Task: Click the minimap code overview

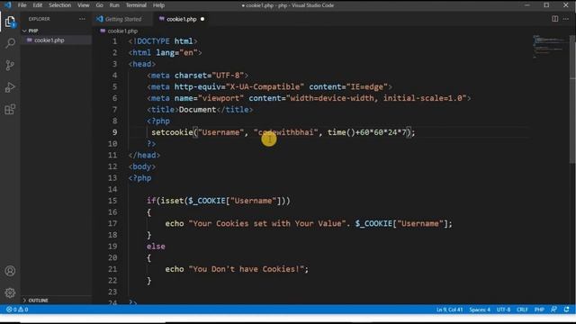Action: [549, 46]
